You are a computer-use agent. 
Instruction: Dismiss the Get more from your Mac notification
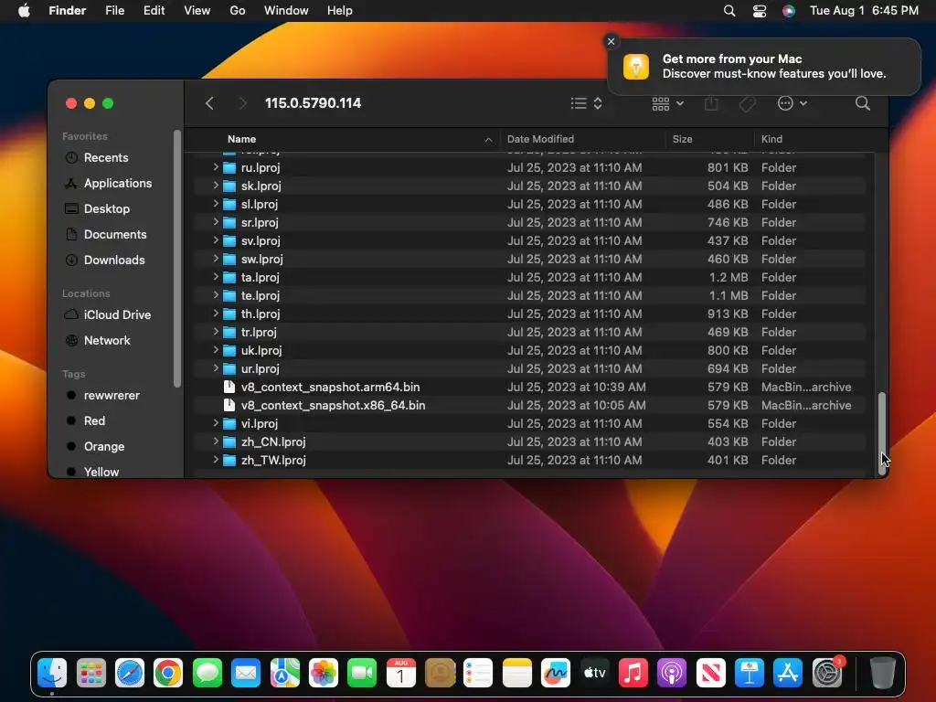pos(611,41)
